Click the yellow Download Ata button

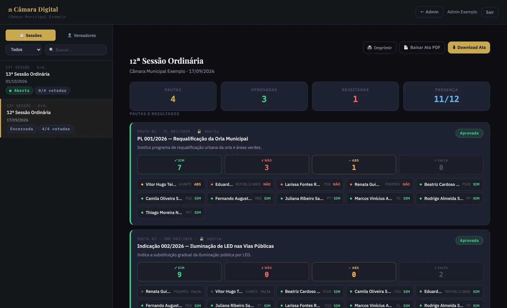(469, 48)
